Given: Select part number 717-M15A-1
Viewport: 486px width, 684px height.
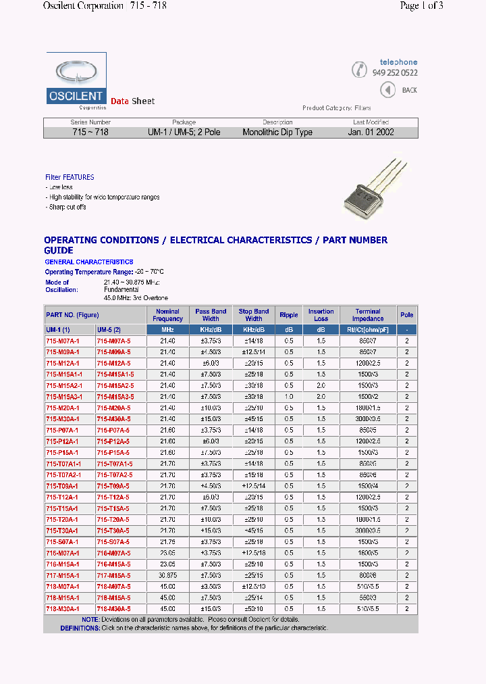Looking at the screenshot, I should (63, 575).
